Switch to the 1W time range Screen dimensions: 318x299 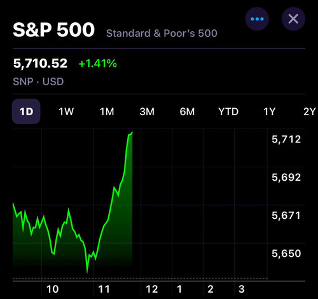(x=66, y=111)
